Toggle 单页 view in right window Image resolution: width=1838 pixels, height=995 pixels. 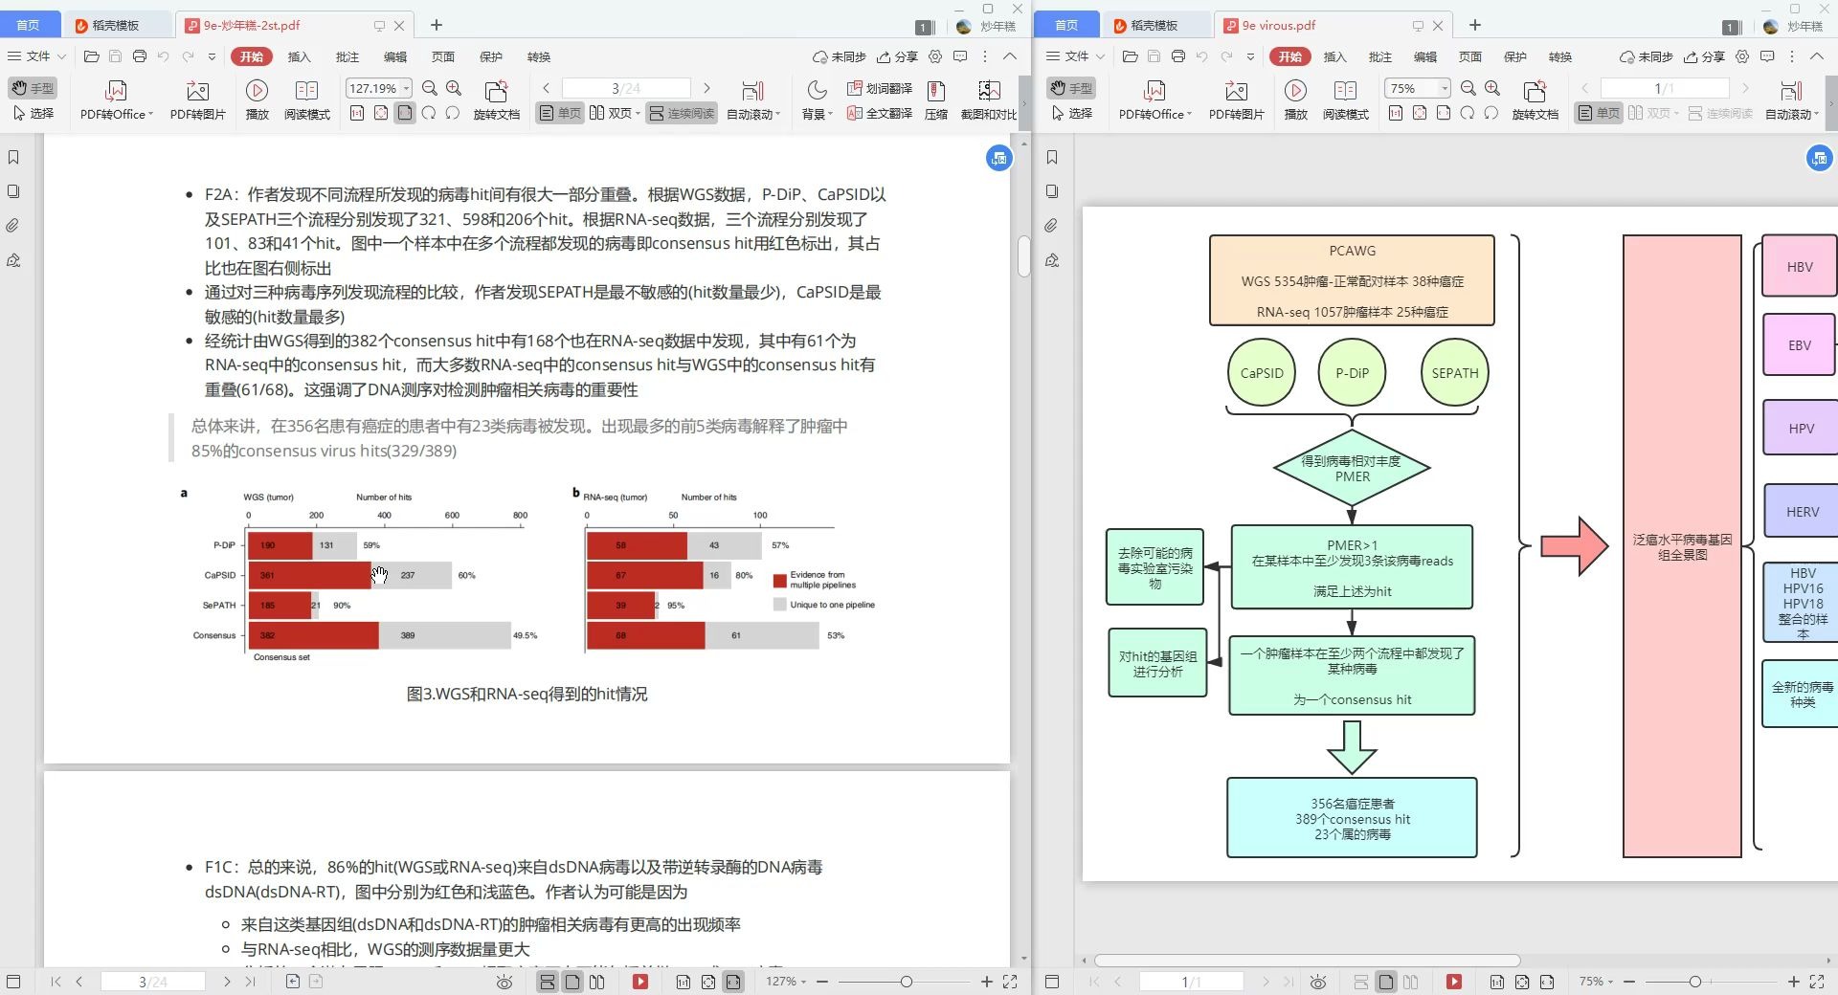pos(1599,113)
